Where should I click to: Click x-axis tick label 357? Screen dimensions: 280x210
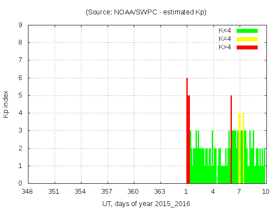[x=107, y=192]
